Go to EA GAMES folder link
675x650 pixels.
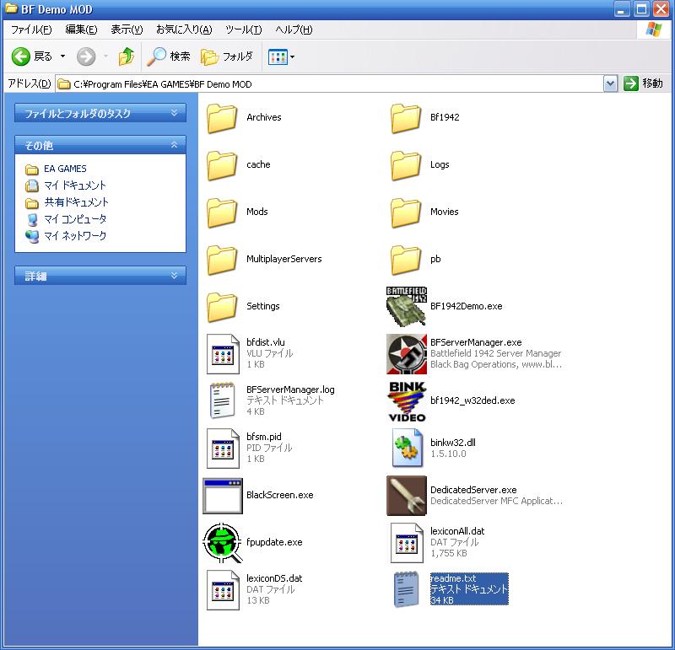click(x=65, y=169)
